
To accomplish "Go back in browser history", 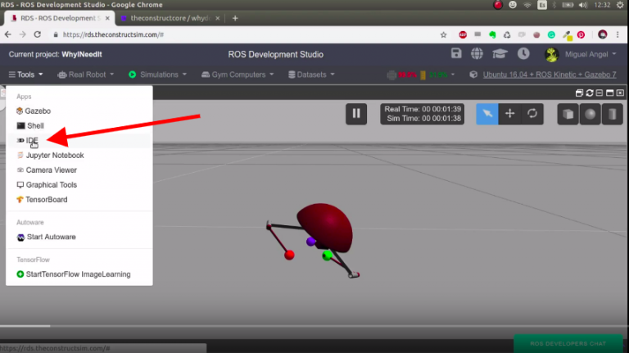I will 8,34.
